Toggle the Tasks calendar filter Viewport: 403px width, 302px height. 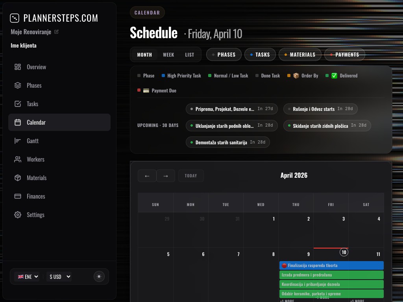coord(260,55)
